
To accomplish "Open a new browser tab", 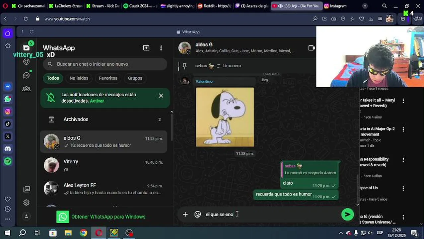I will pyautogui.click(x=365, y=6).
